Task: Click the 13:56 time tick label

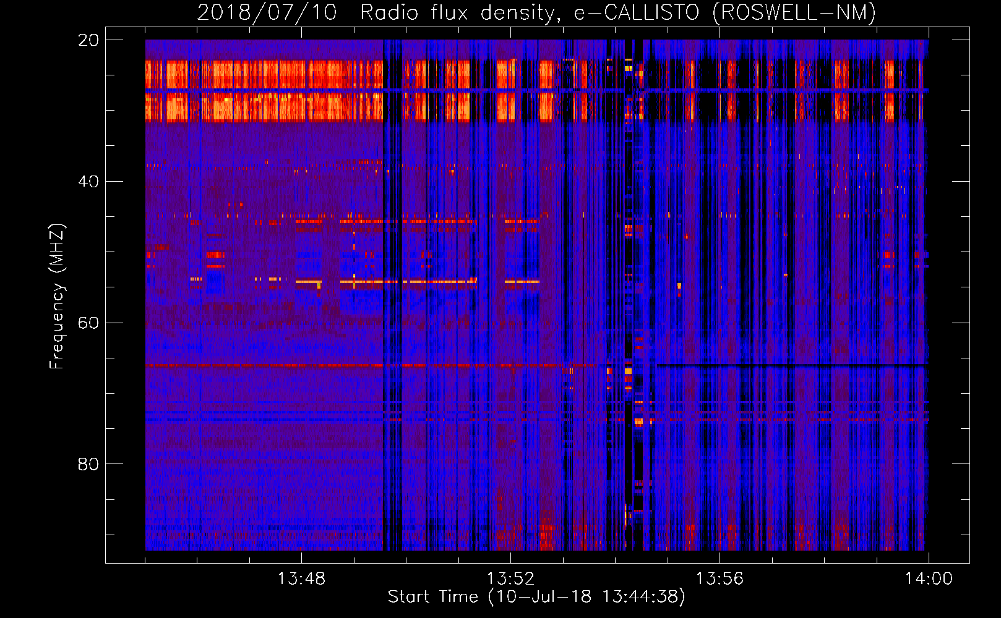Action: 720,579
